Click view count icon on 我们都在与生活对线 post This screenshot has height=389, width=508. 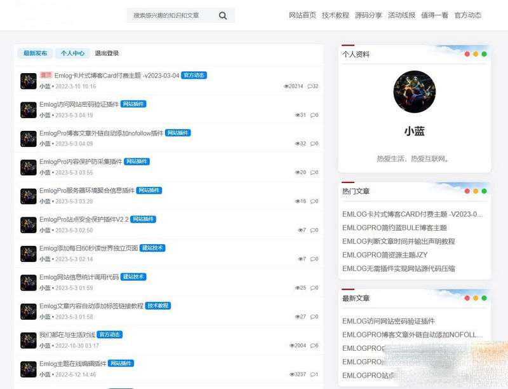pyautogui.click(x=292, y=346)
